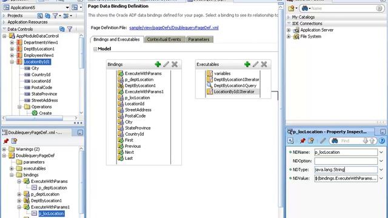Expand the My Catalogs section
Screen dimensions: 388x218
point(289,17)
